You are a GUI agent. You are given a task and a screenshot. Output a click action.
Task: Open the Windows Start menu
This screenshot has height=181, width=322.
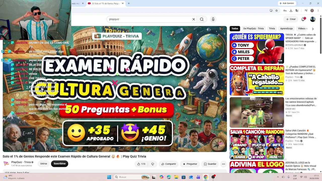109,177
